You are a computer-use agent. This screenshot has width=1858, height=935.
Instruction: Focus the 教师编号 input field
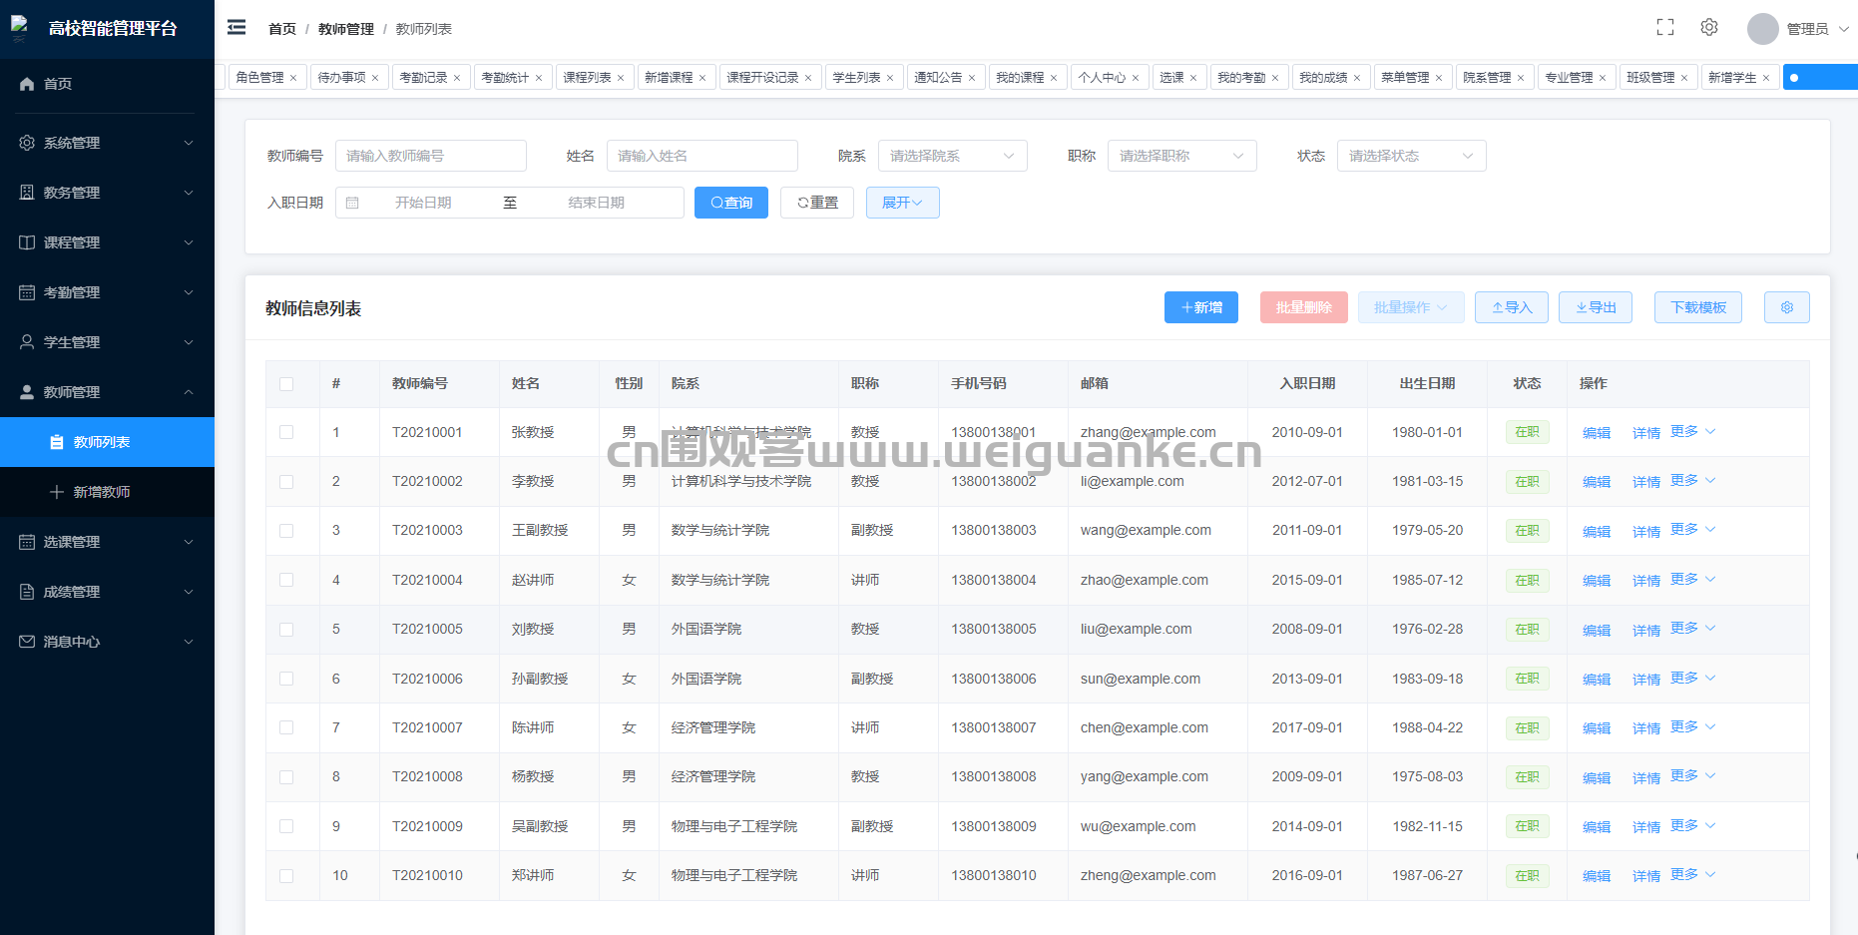430,156
